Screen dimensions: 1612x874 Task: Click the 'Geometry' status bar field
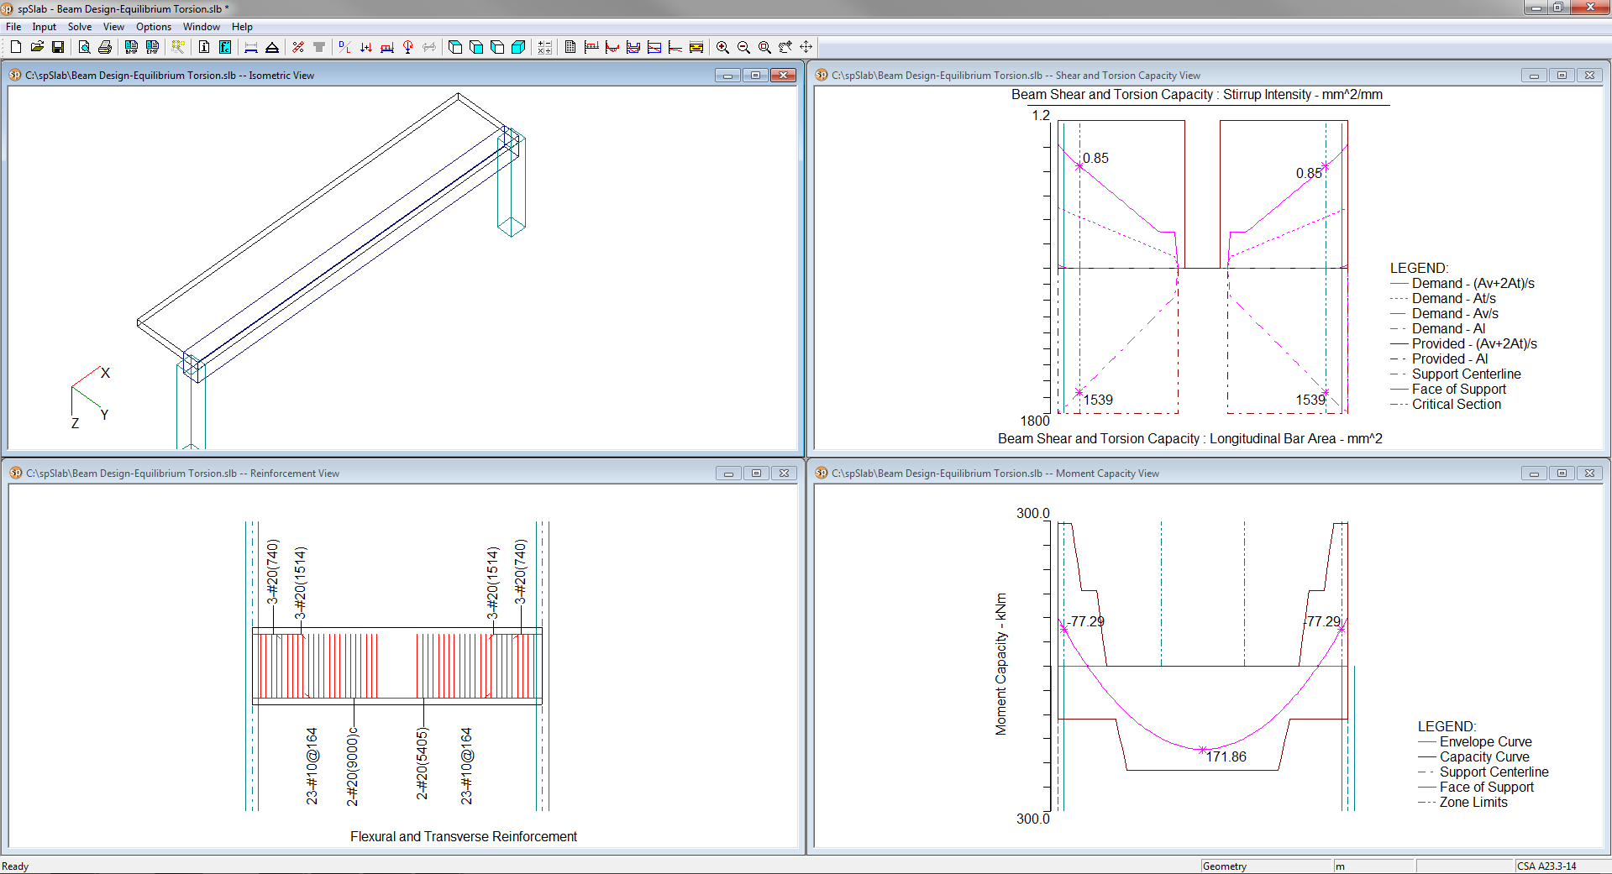coord(1266,866)
